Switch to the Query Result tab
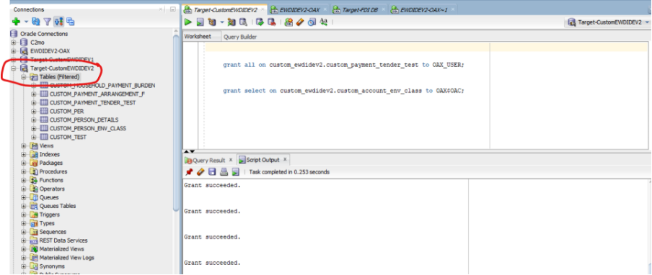 click(209, 160)
